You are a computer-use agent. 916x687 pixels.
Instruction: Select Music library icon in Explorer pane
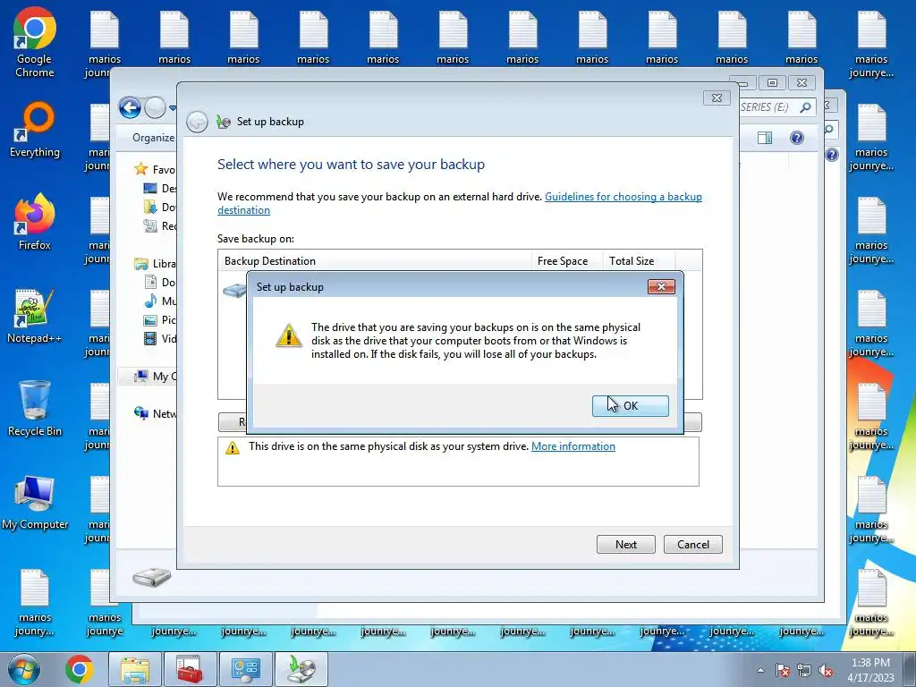pyautogui.click(x=150, y=301)
